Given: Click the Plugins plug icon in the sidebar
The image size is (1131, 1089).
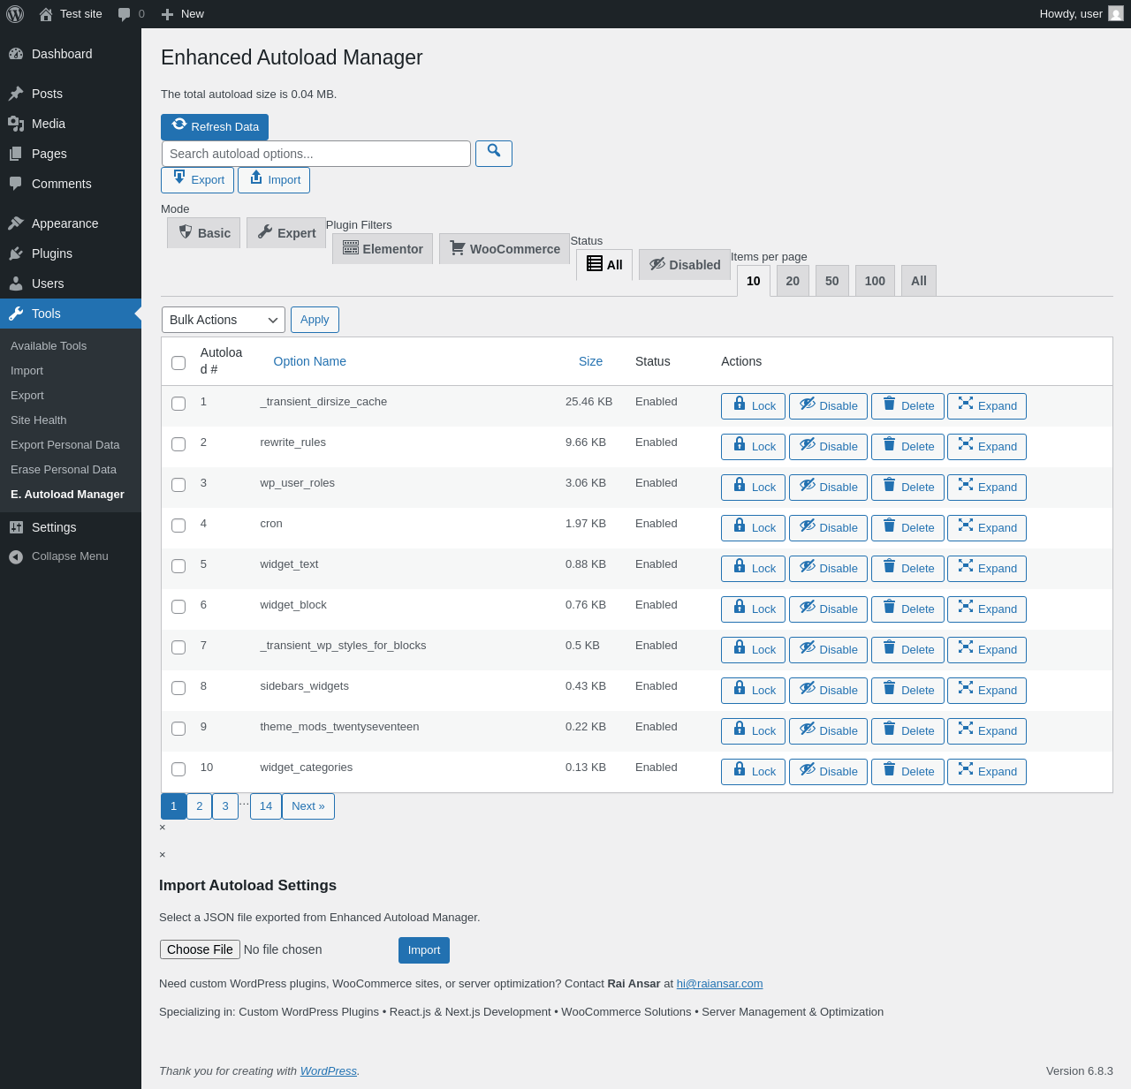Looking at the screenshot, I should [x=16, y=253].
